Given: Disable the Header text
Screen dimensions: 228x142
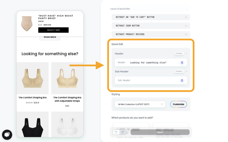Looking at the screenshot, I should pyautogui.click(x=179, y=54).
